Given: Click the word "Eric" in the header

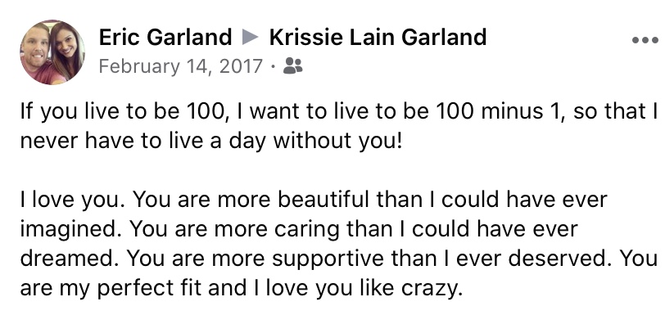Looking at the screenshot, I should click(x=120, y=38).
